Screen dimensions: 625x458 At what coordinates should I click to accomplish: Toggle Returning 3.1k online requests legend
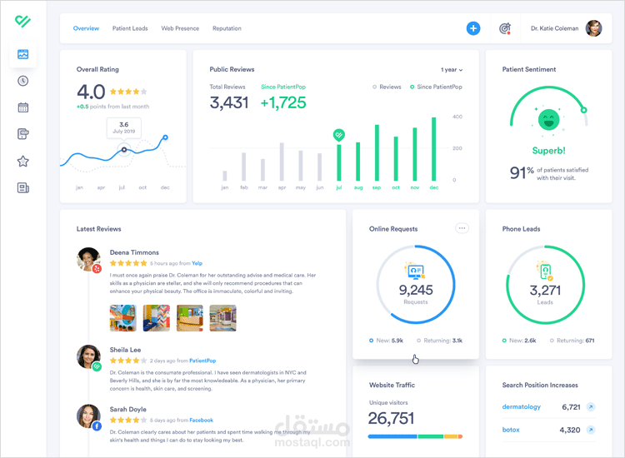pyautogui.click(x=440, y=341)
